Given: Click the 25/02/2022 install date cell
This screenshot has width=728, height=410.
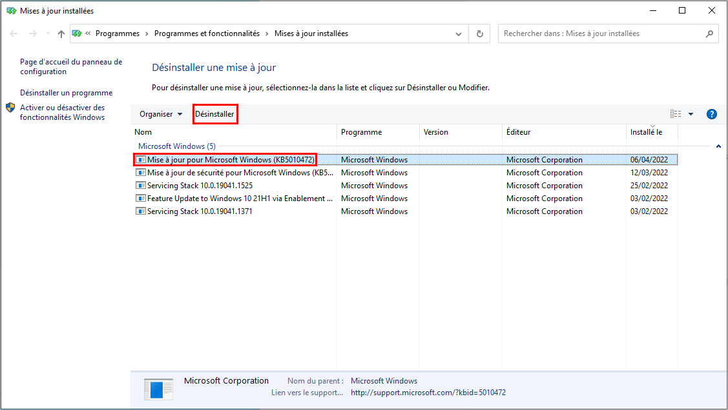Looking at the screenshot, I should [x=649, y=186].
